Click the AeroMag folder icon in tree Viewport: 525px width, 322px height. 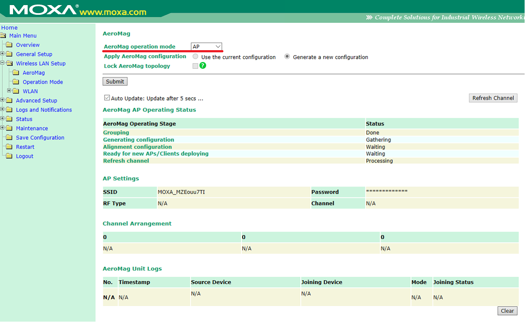click(16, 73)
